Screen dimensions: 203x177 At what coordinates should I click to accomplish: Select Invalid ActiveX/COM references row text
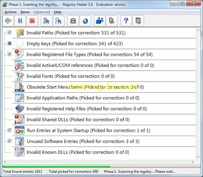[x=90, y=65]
